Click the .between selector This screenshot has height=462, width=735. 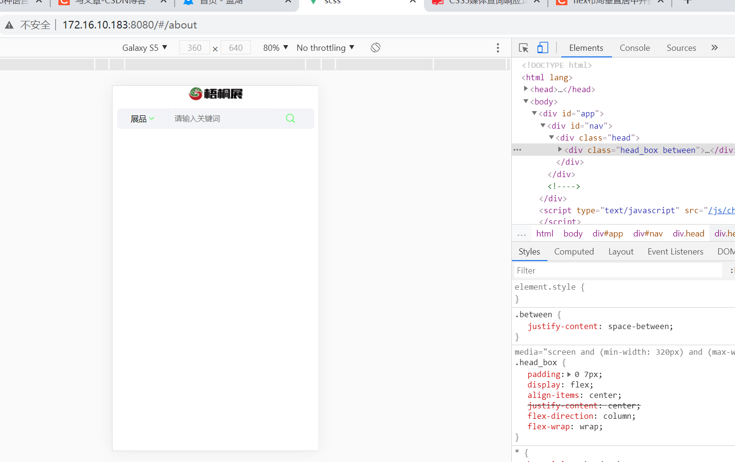[533, 314]
